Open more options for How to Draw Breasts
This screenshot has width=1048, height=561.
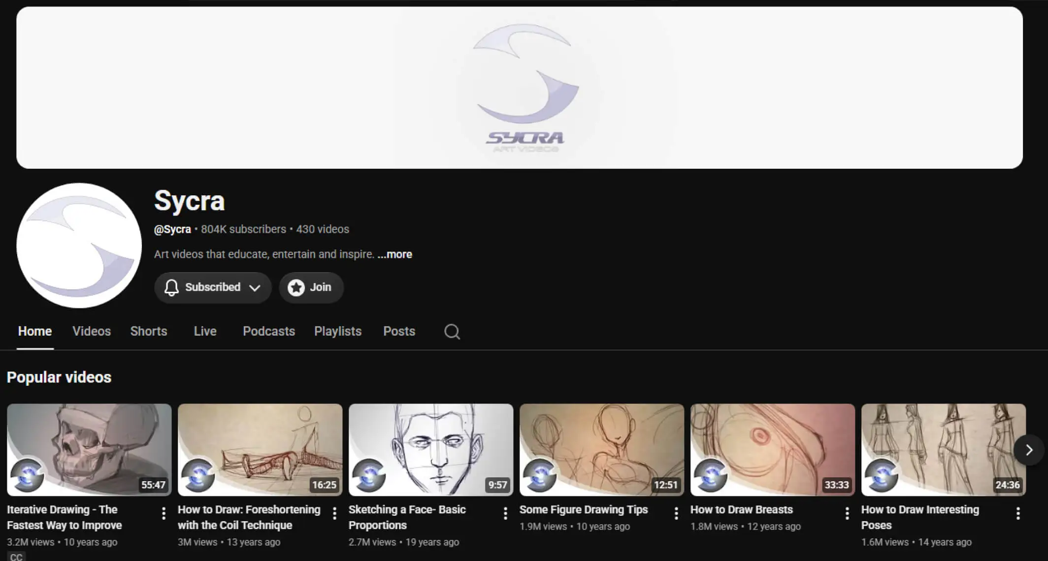click(847, 514)
